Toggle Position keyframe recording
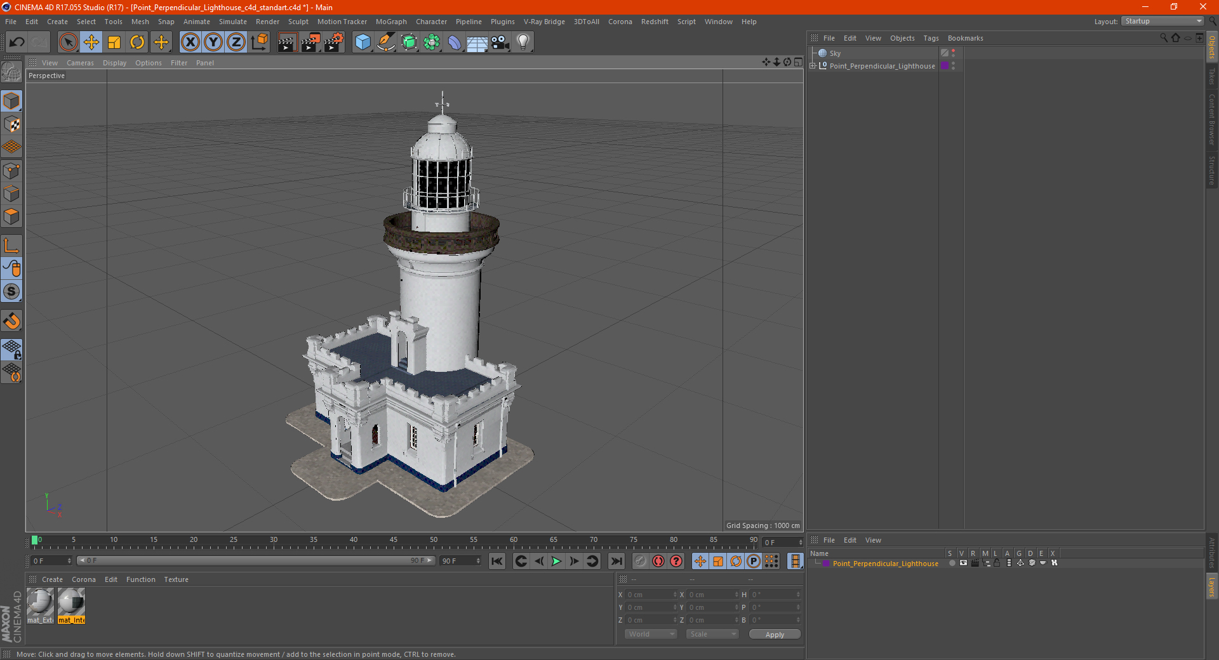The width and height of the screenshot is (1219, 660). 700,561
